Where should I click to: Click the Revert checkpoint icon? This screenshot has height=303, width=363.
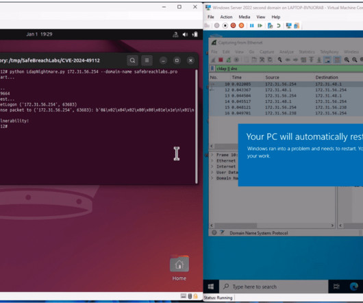[x=279, y=25]
